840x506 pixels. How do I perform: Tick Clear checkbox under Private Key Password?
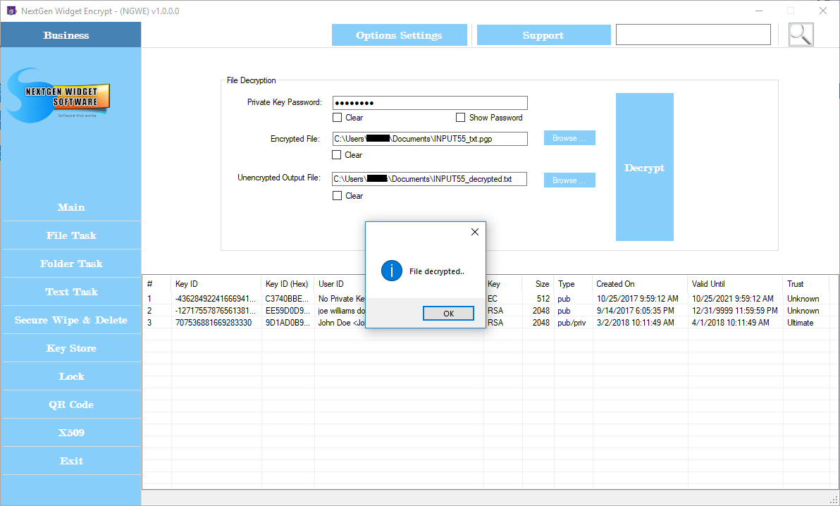coord(337,118)
